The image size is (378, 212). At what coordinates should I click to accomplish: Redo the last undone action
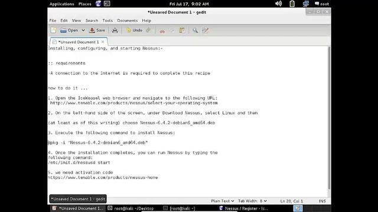pyautogui.click(x=148, y=30)
